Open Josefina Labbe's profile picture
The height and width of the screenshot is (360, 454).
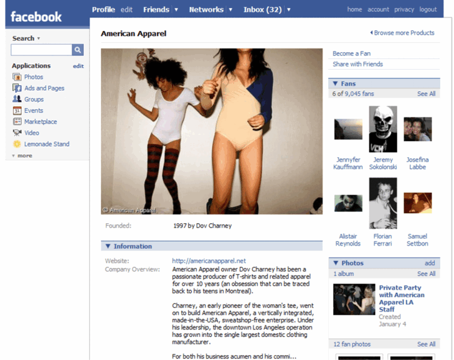click(417, 129)
